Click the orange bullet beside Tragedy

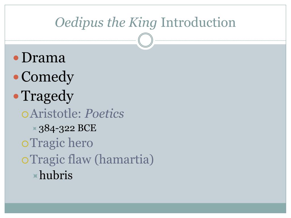(16, 96)
